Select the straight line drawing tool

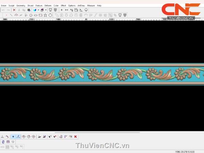(x=11, y=15)
